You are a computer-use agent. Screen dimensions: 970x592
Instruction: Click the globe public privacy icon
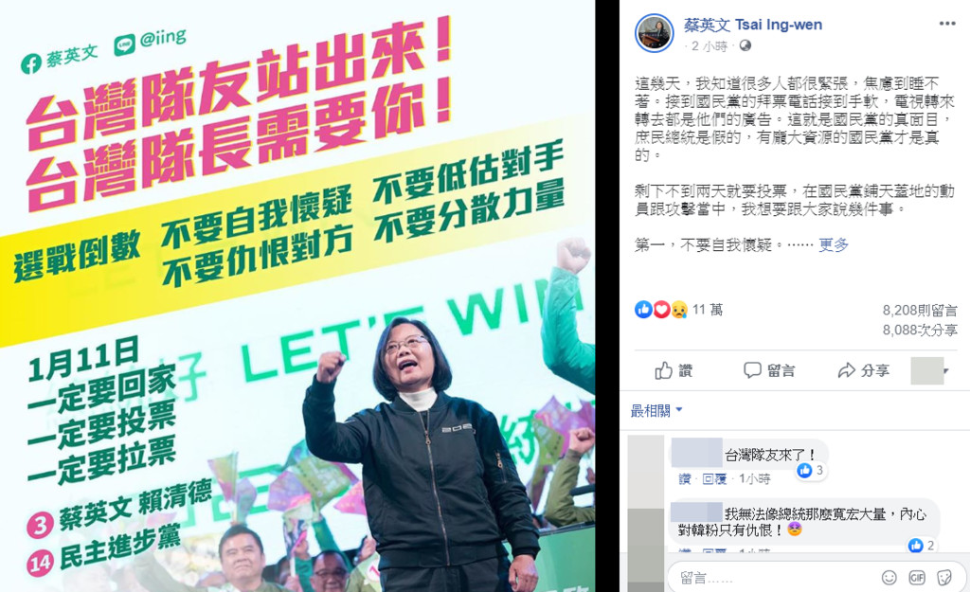745,45
